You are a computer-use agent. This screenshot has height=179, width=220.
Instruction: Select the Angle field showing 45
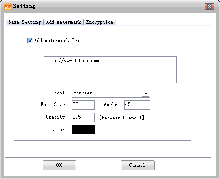(137, 105)
